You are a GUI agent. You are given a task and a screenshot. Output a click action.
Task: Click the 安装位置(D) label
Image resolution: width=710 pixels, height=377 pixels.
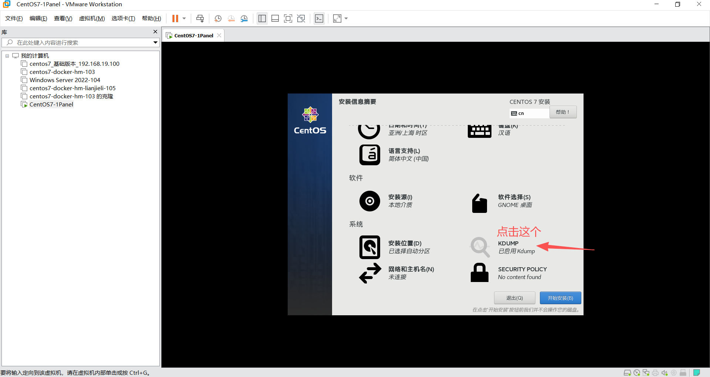click(x=405, y=243)
